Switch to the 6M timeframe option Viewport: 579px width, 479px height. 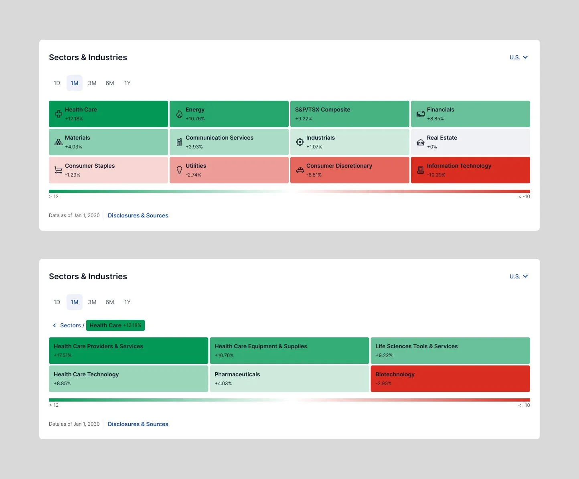(x=109, y=83)
